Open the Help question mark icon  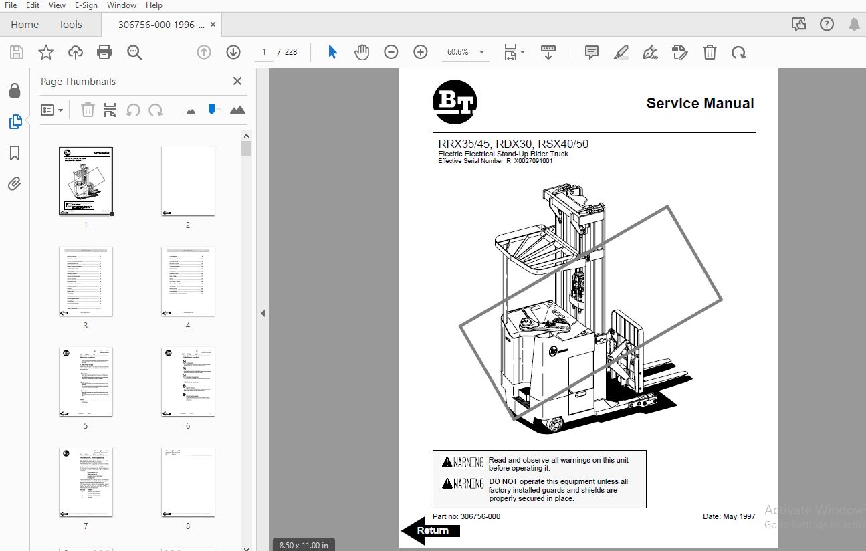[x=827, y=24]
